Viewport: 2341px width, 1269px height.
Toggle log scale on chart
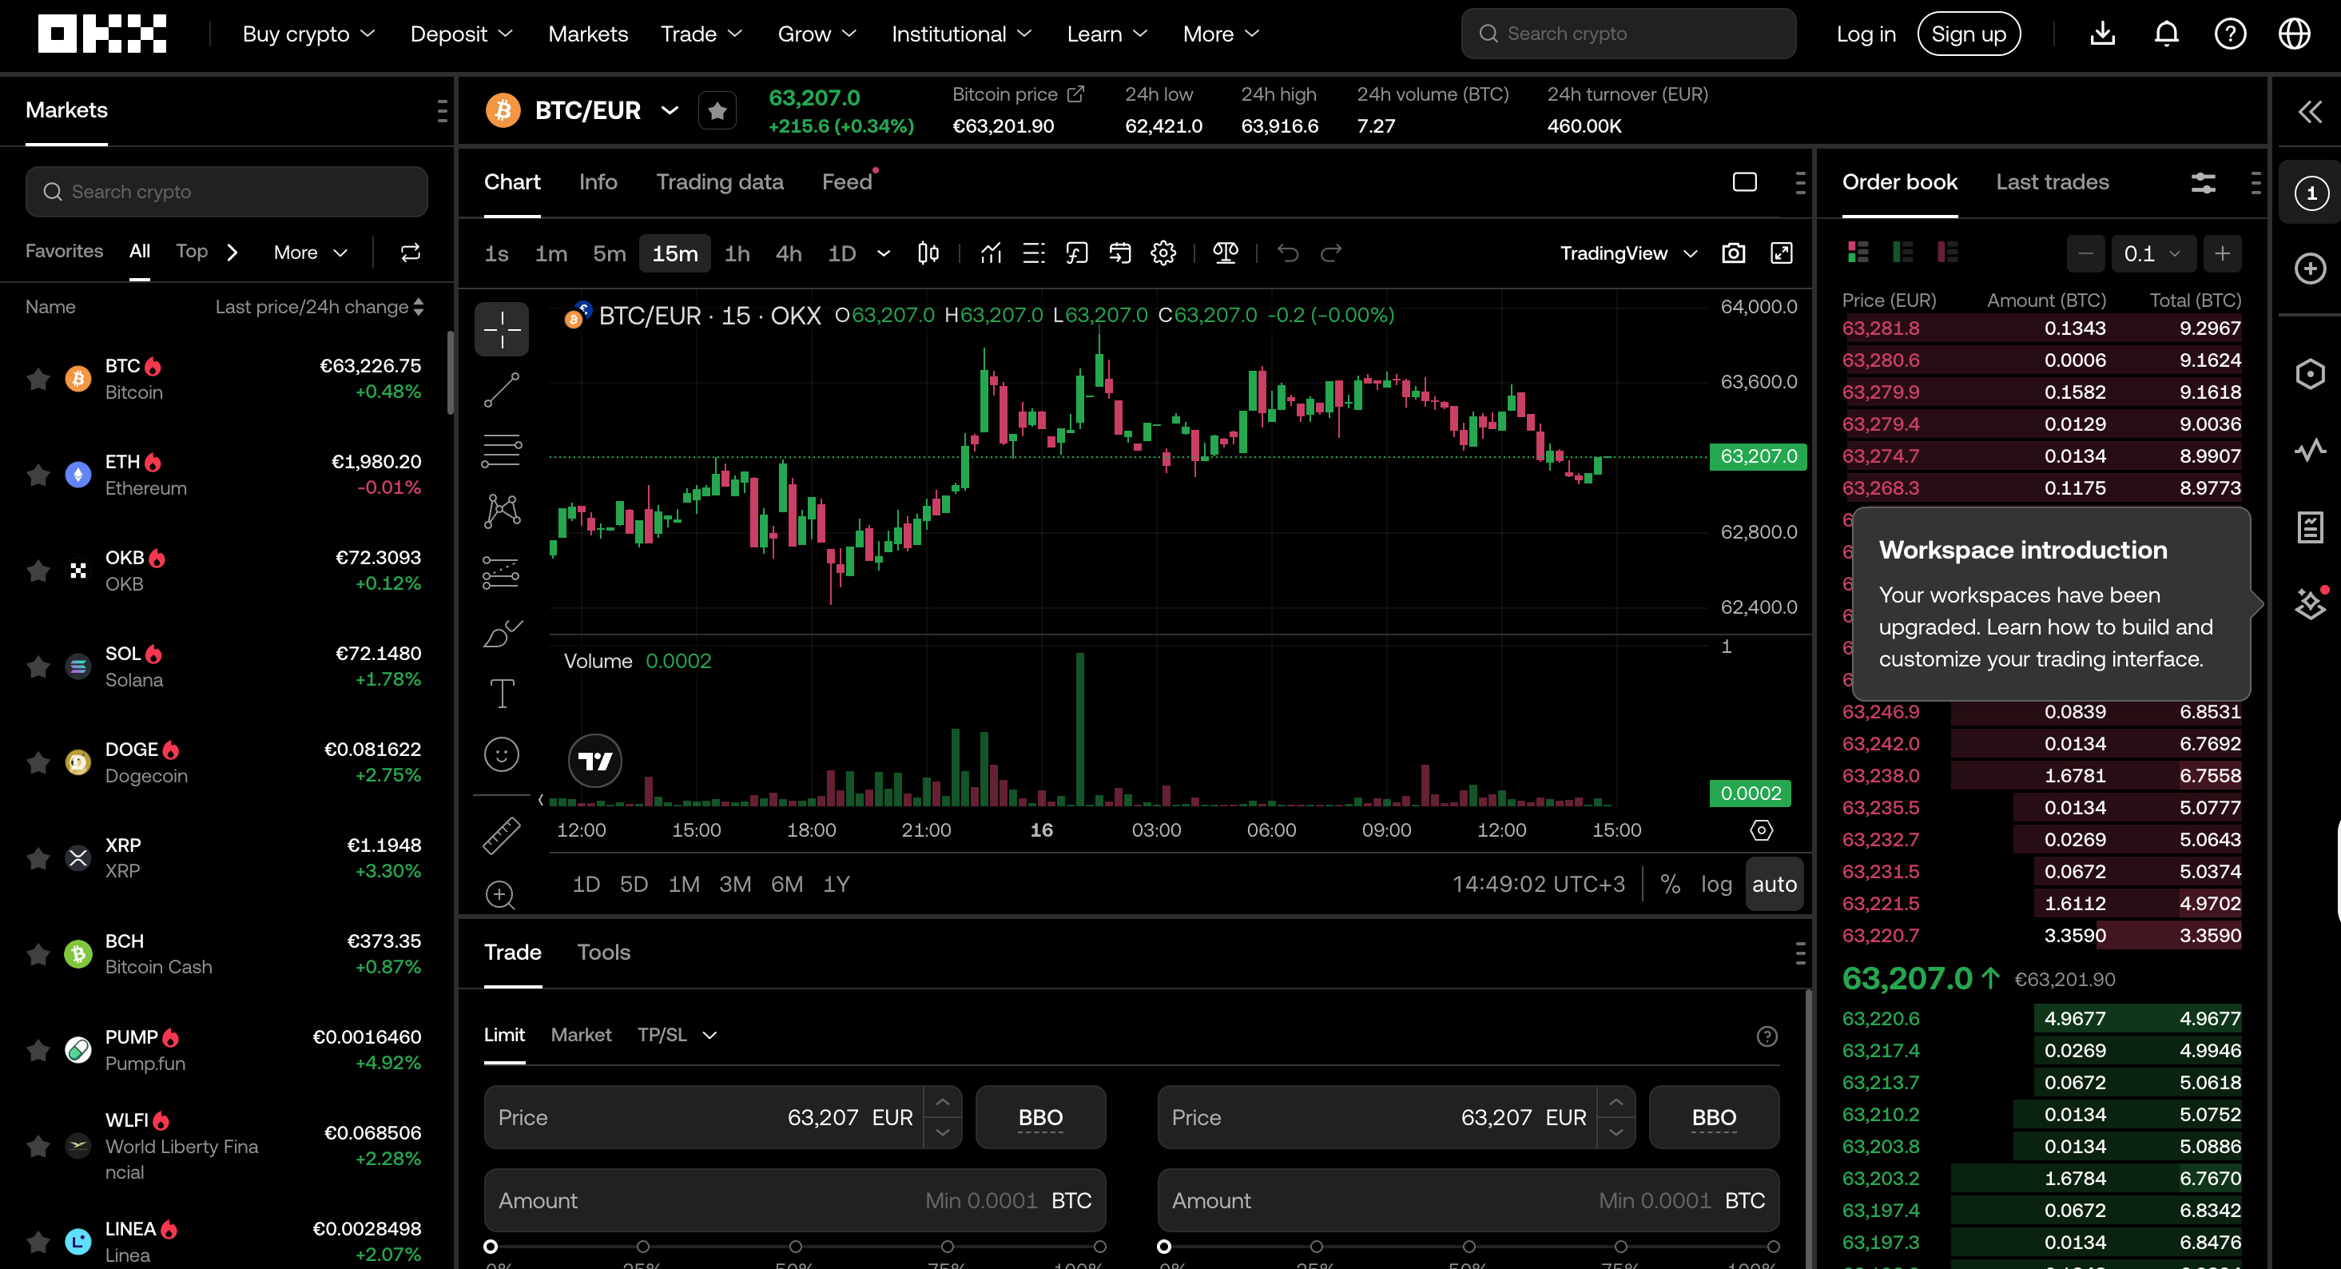coord(1715,884)
